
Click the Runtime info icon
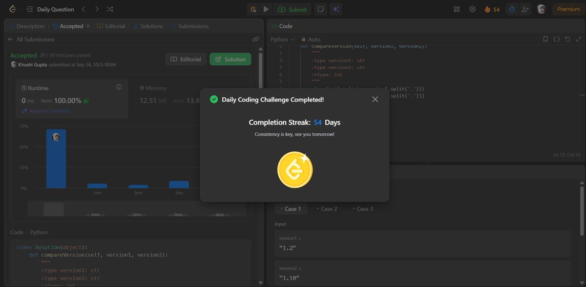pos(119,87)
